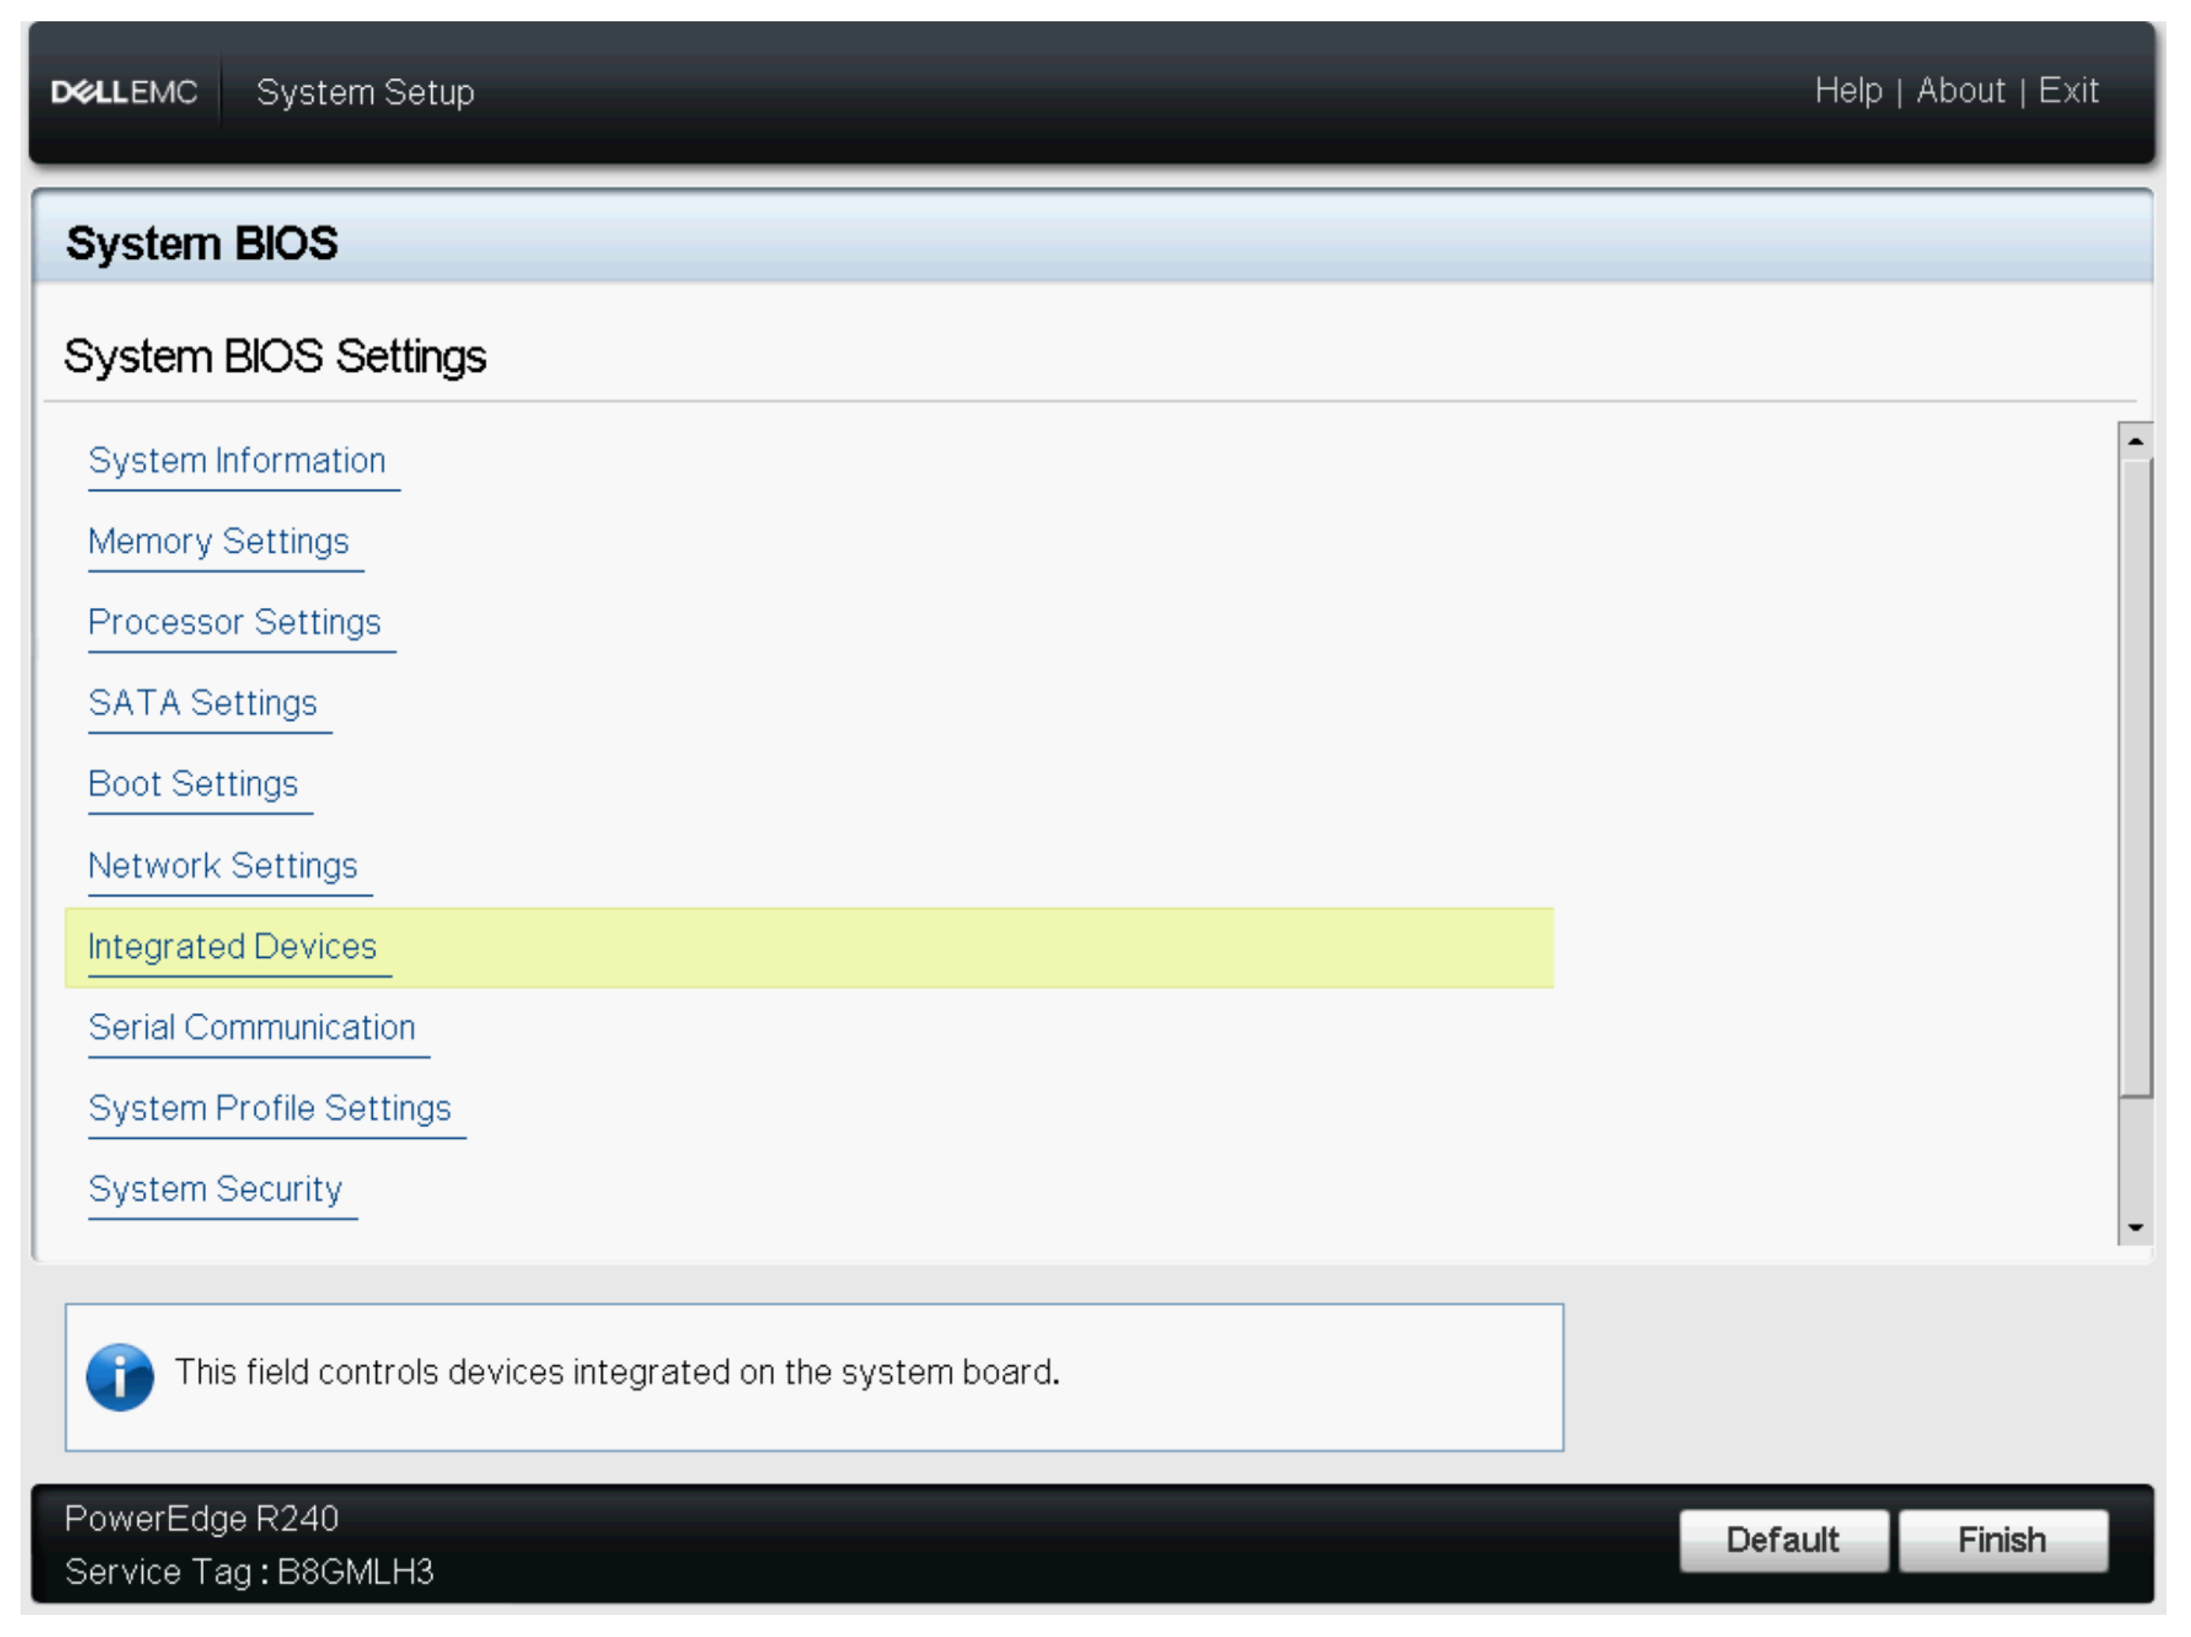Click the Finish button
Viewport: 2191px width, 1637px height.
point(2003,1540)
